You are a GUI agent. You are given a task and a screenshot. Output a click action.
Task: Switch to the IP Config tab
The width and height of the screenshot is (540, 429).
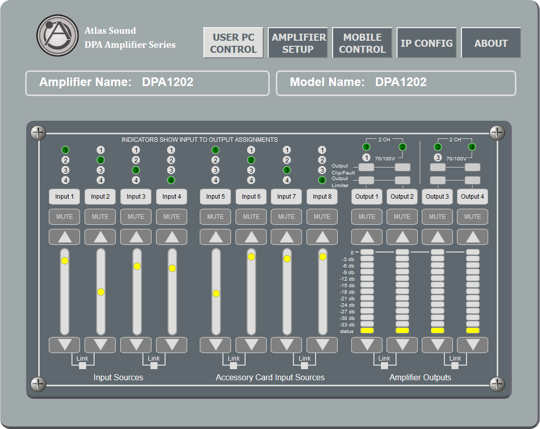coord(427,43)
